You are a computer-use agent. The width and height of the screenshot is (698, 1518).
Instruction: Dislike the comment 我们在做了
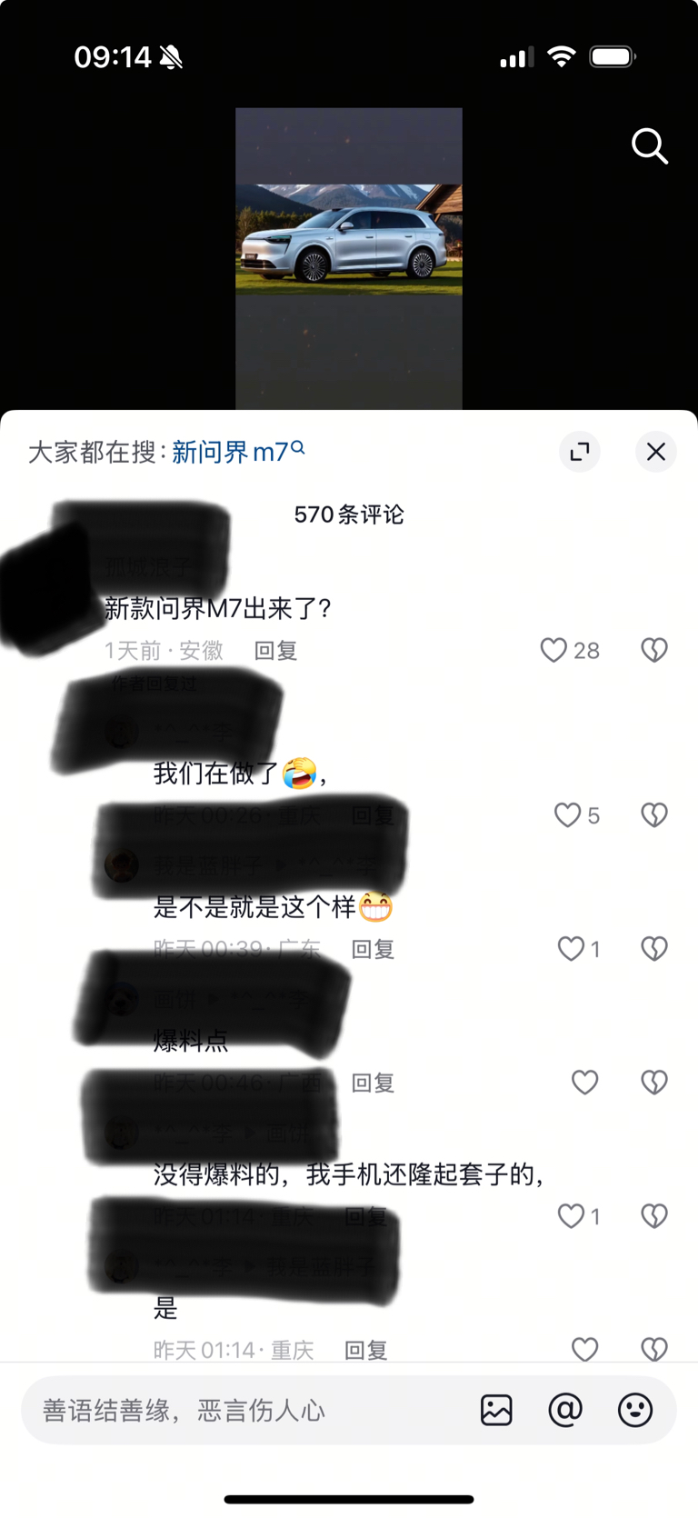654,815
